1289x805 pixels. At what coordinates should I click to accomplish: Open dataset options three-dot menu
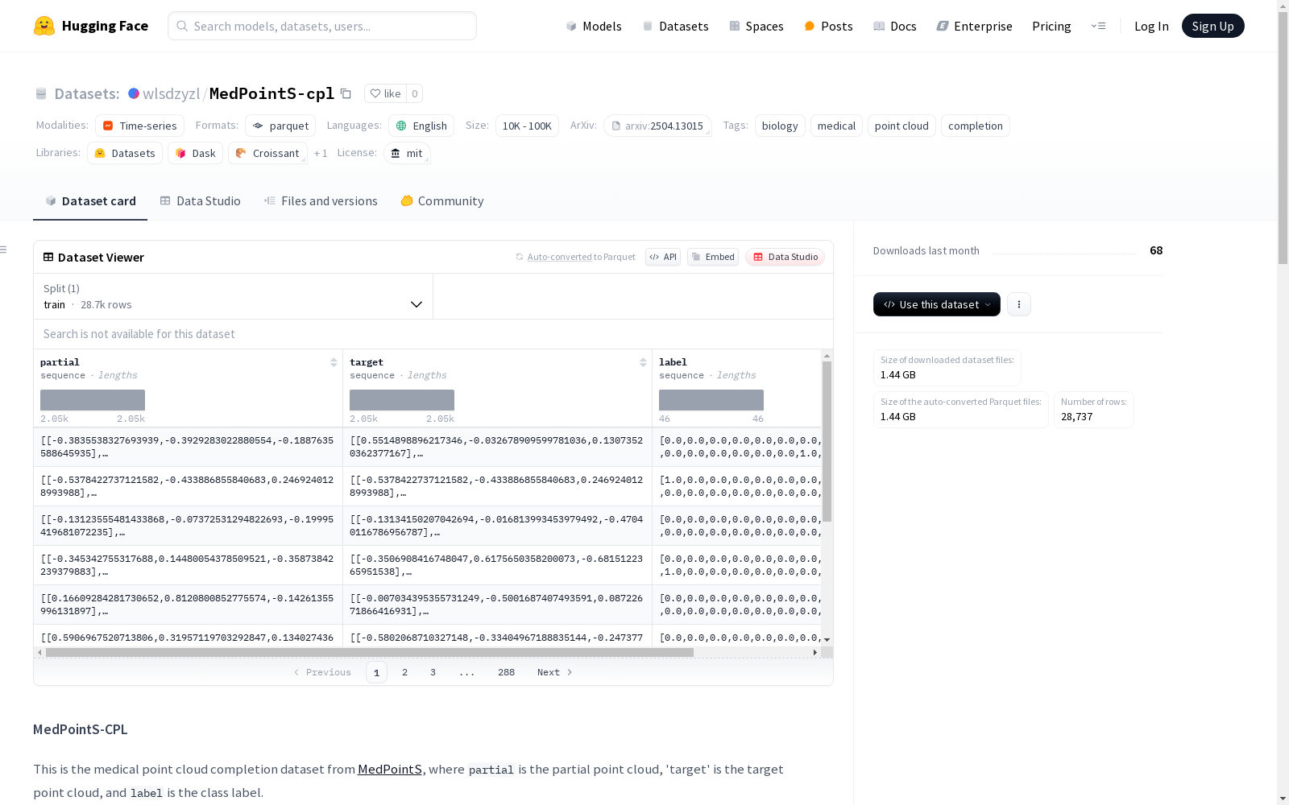point(1019,304)
